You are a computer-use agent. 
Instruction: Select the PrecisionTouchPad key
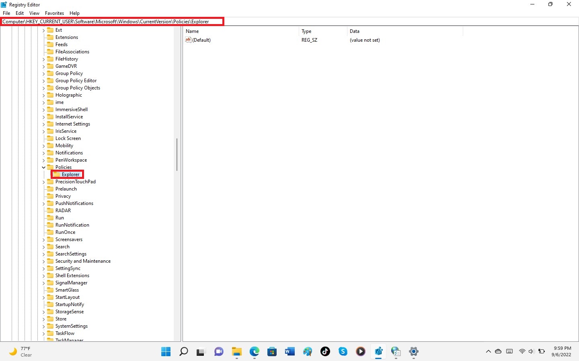pos(76,182)
